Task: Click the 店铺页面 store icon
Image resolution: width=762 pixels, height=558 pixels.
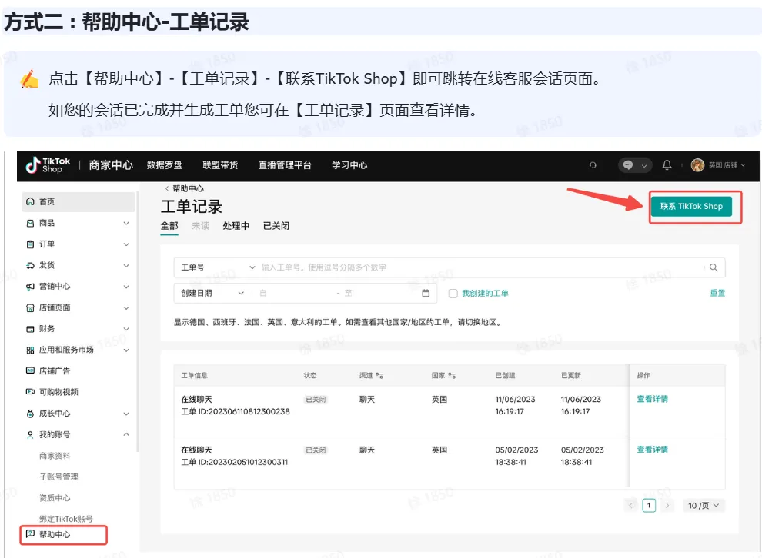Action: point(30,307)
